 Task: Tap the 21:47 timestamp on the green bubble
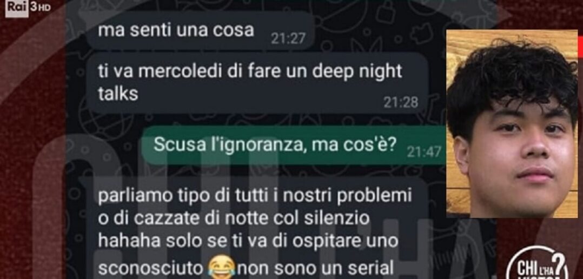(424, 151)
